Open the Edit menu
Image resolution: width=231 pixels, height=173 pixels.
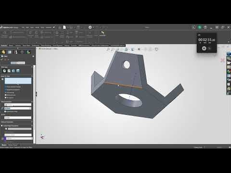point(27,27)
